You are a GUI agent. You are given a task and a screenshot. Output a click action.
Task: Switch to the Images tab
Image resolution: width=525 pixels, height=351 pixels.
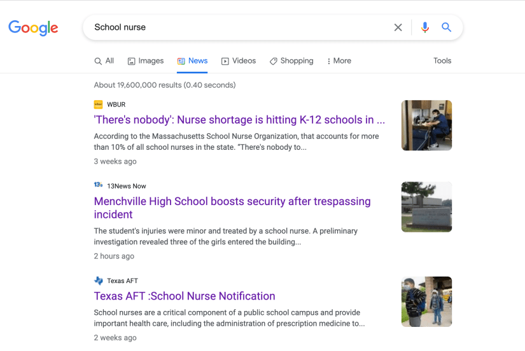pyautogui.click(x=146, y=61)
